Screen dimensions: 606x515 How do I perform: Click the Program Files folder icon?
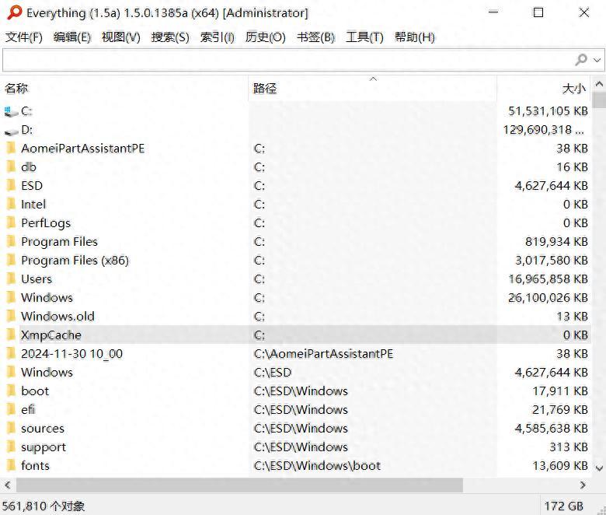11,242
